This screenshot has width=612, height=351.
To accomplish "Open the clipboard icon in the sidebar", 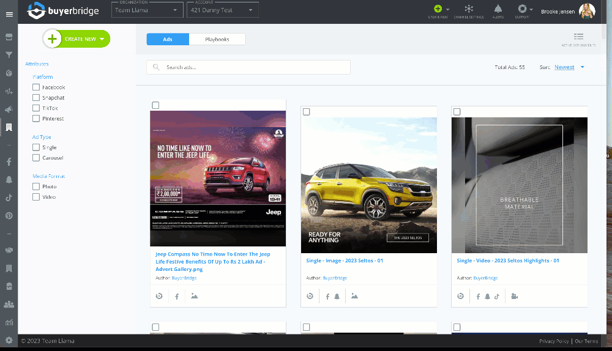I will [x=9, y=286].
